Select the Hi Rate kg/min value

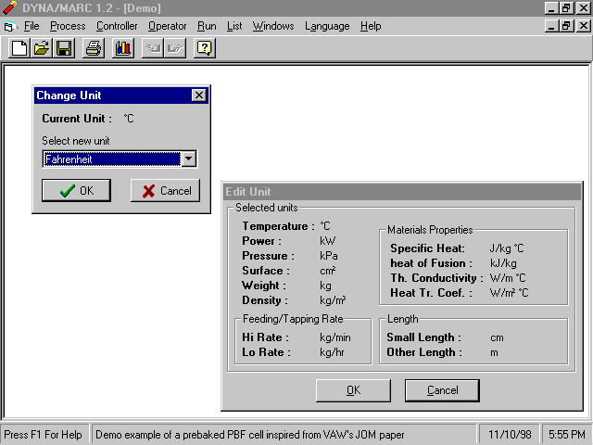(335, 337)
